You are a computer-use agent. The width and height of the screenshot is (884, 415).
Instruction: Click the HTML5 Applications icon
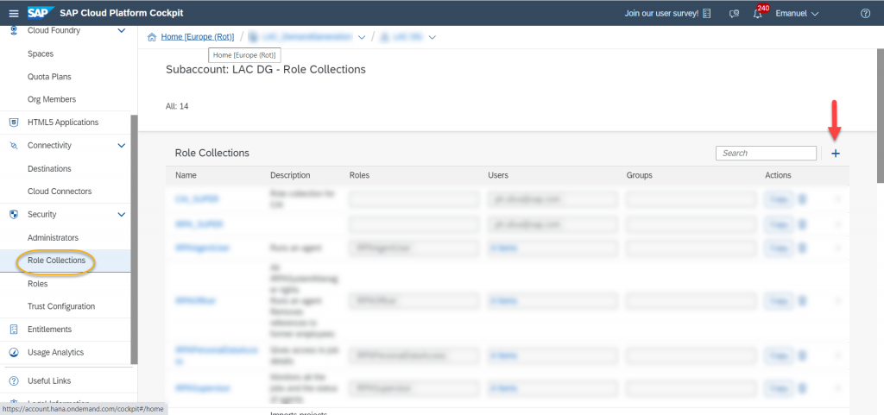click(15, 123)
